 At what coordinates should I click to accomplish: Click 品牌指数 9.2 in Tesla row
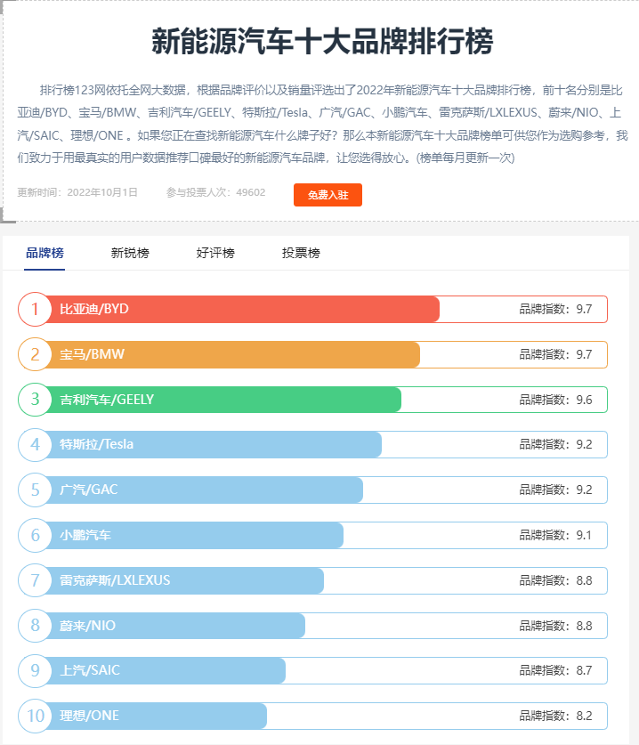click(x=555, y=444)
